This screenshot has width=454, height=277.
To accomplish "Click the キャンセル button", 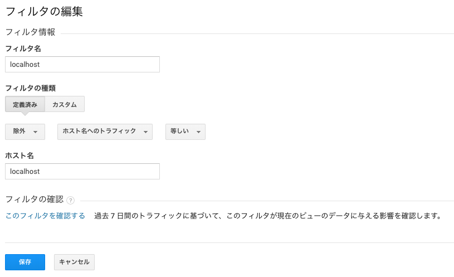I will [x=74, y=262].
